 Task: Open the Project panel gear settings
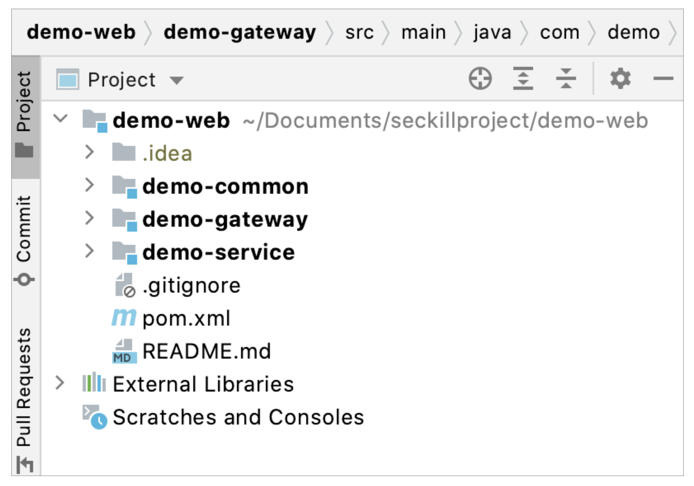point(620,79)
